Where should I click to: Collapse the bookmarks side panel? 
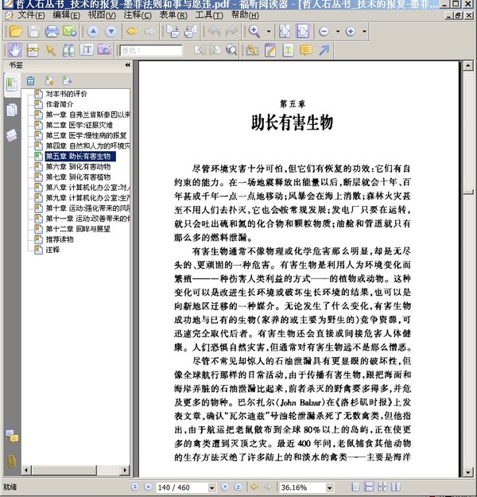[x=127, y=64]
